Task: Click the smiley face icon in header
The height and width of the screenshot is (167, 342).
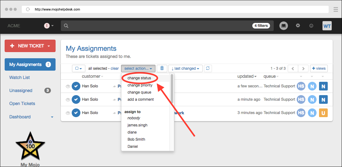Action: coord(311,26)
